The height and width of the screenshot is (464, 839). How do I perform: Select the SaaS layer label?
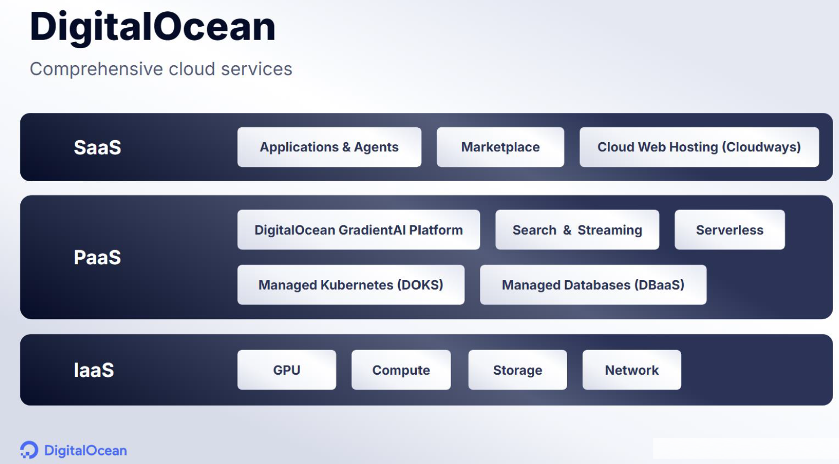[97, 148]
